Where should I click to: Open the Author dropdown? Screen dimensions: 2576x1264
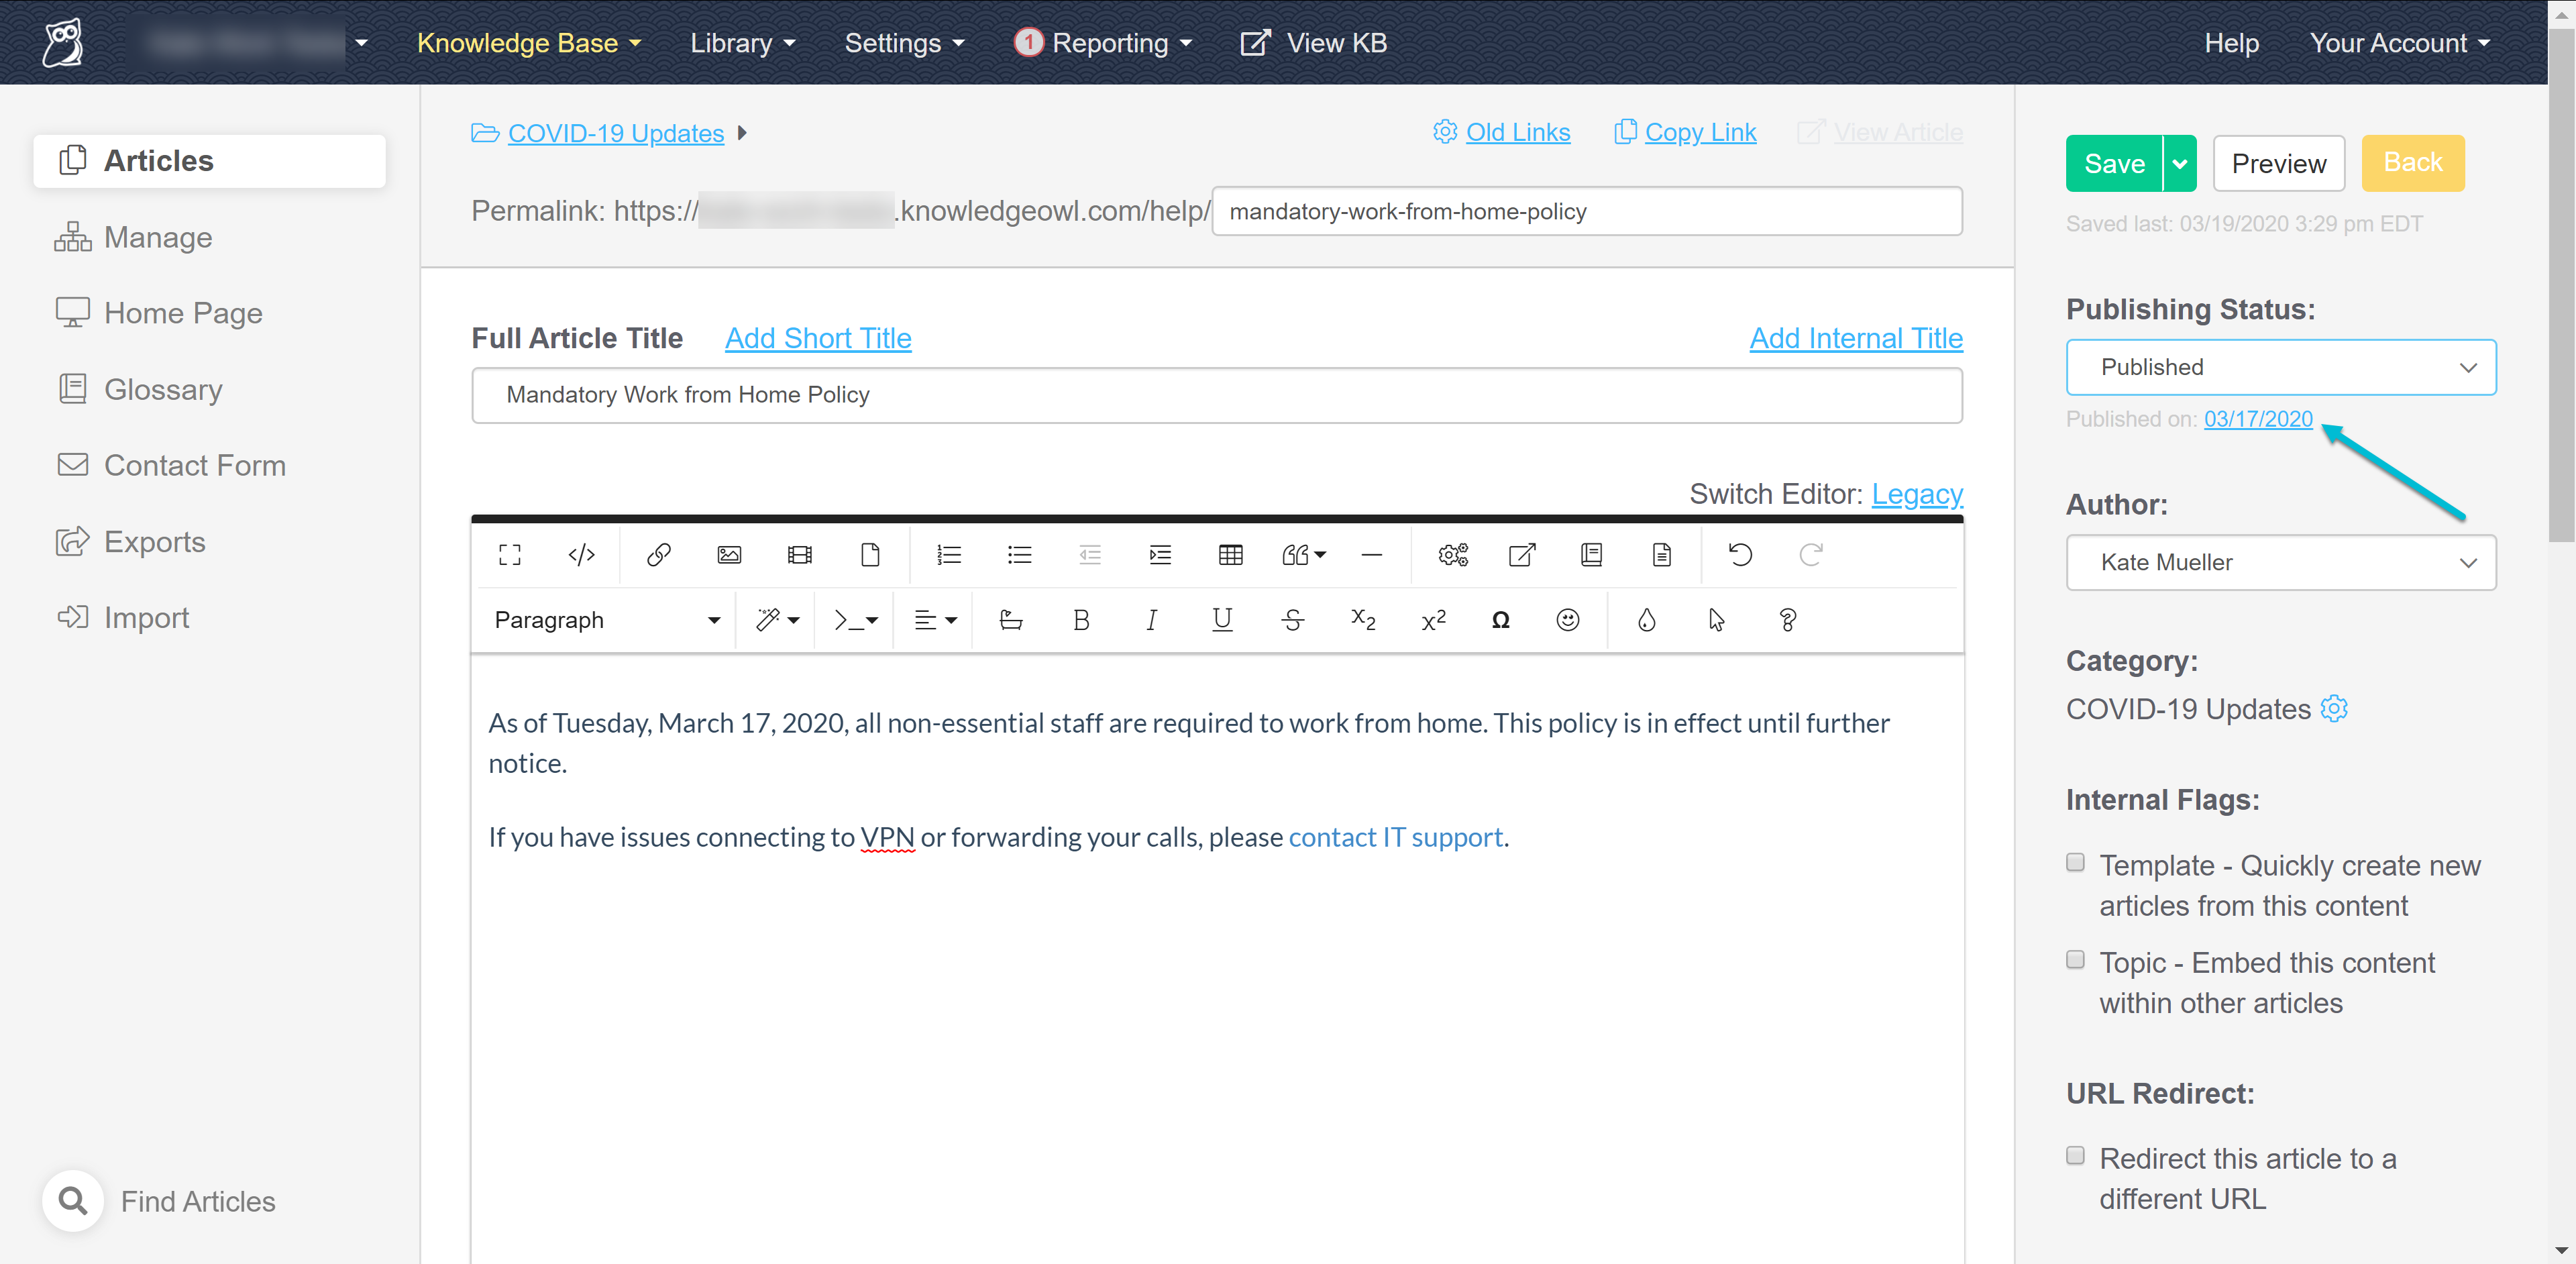pyautogui.click(x=2280, y=562)
